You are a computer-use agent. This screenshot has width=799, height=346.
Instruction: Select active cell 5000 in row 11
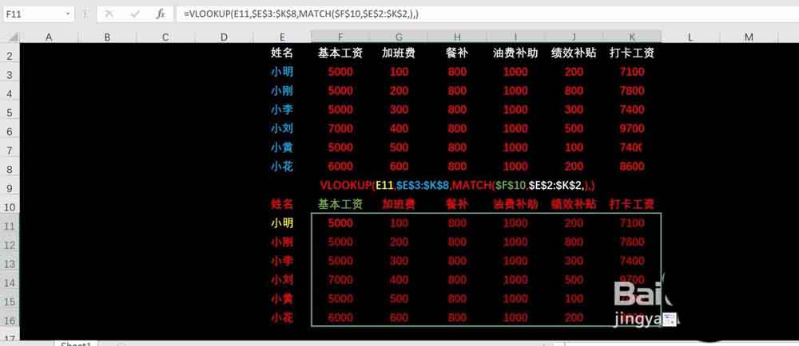[x=340, y=223]
